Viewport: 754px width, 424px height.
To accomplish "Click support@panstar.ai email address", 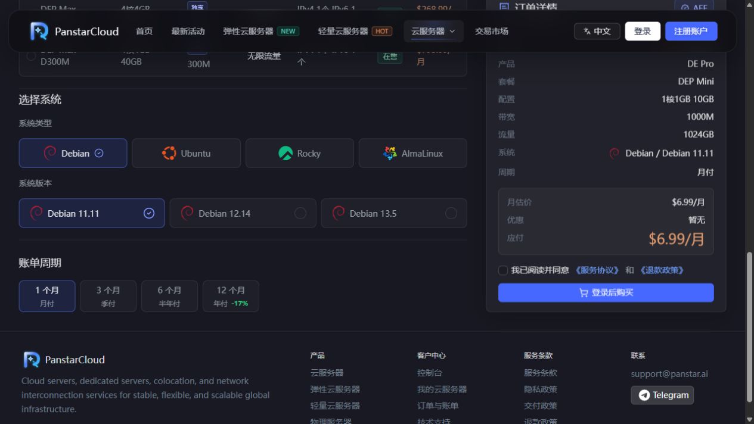I will pyautogui.click(x=669, y=374).
